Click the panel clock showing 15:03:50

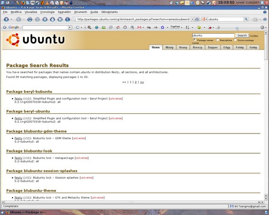tap(226, 2)
